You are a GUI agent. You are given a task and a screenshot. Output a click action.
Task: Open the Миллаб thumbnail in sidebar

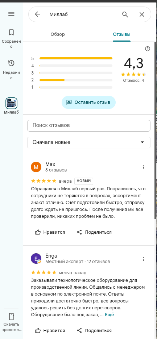[x=11, y=103]
